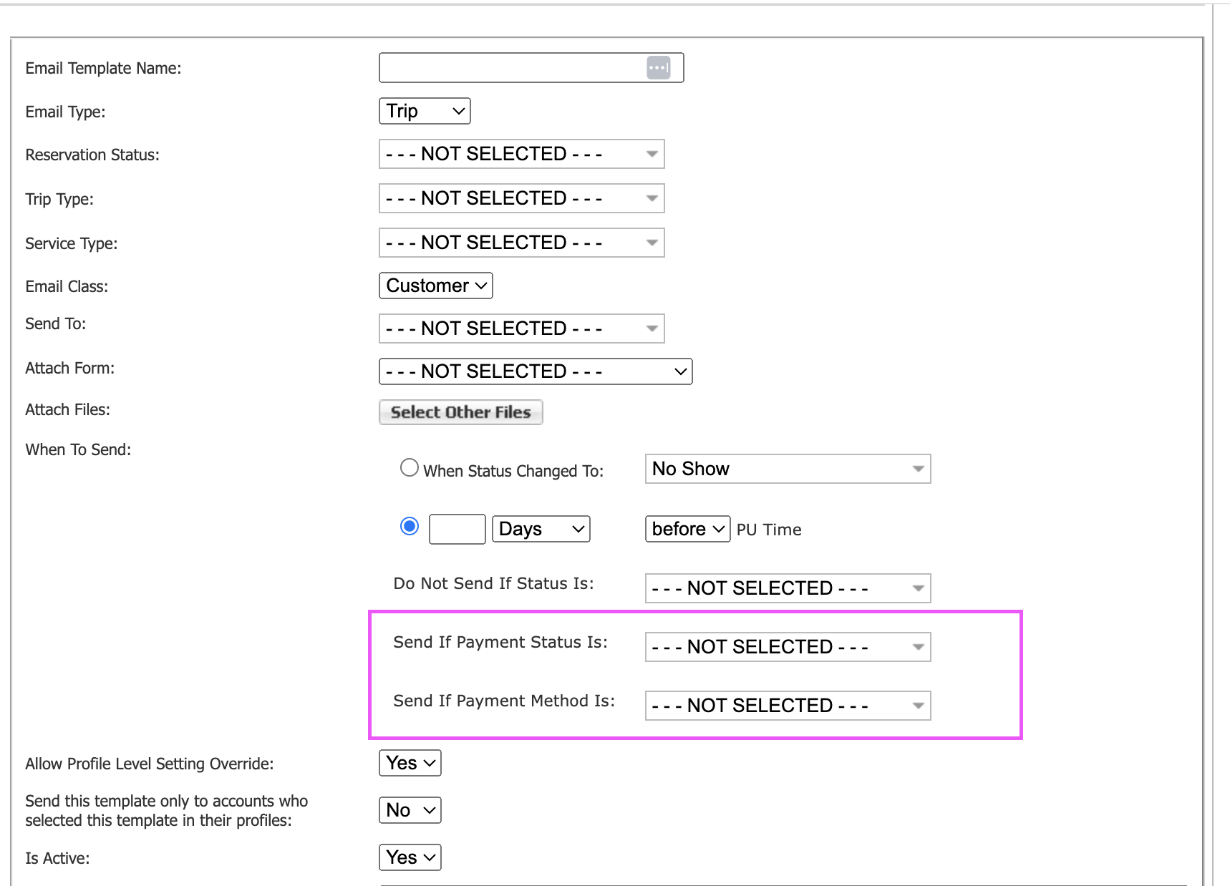
Task: Select the time-before-PU radio button
Action: (x=410, y=527)
